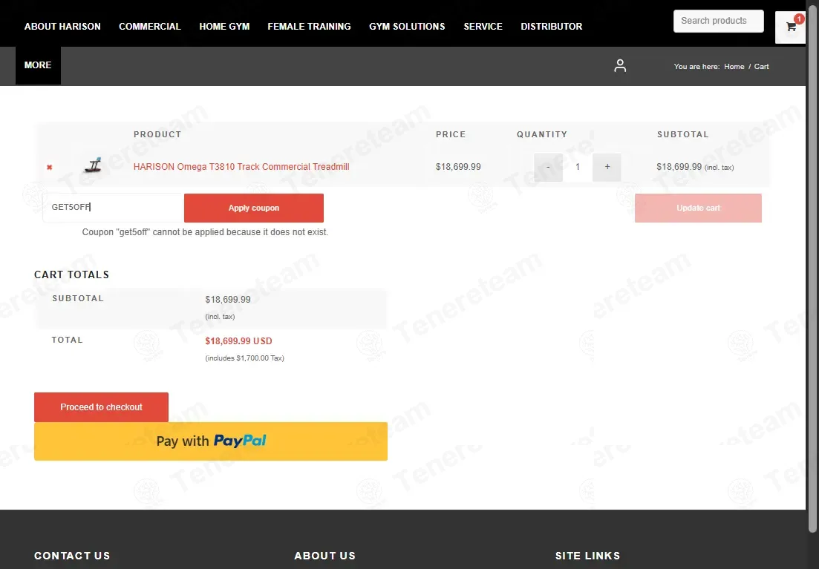Open HARISON Omega T3810 treadmill link
819x569 pixels.
241,166
